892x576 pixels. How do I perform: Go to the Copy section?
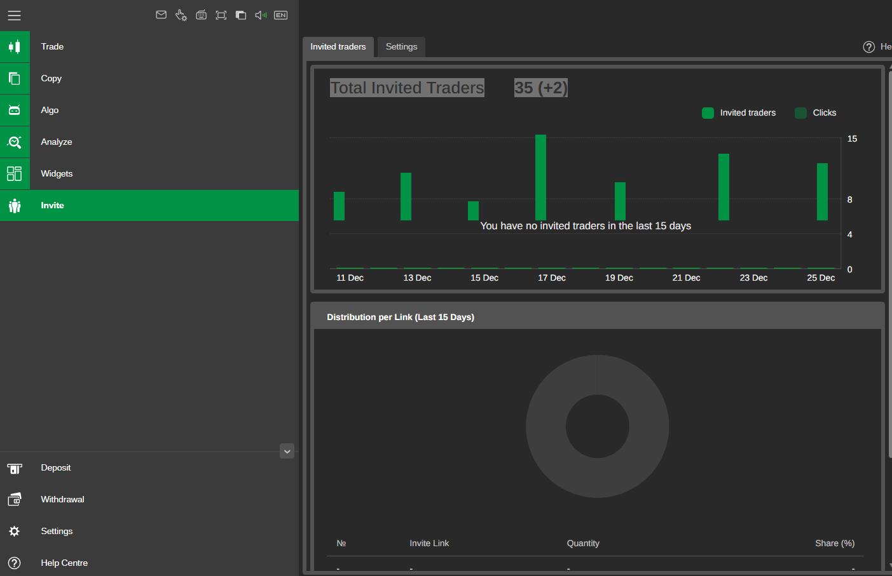point(51,79)
